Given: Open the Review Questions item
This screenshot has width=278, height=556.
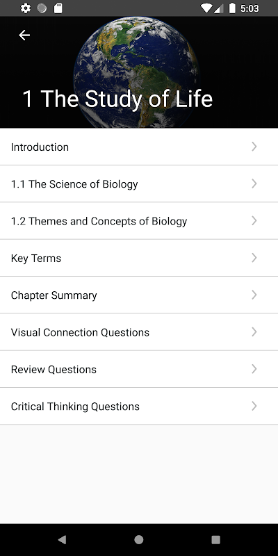Looking at the screenshot, I should [139, 369].
